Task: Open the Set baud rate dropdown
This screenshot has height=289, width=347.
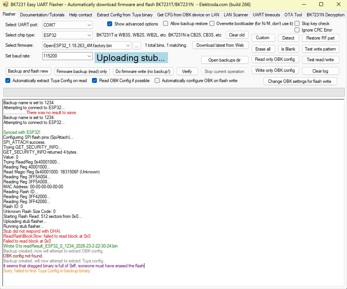Action: pos(67,56)
